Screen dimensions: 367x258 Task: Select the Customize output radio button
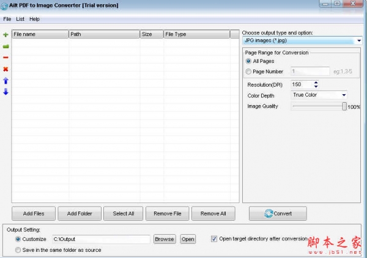[x=18, y=239]
